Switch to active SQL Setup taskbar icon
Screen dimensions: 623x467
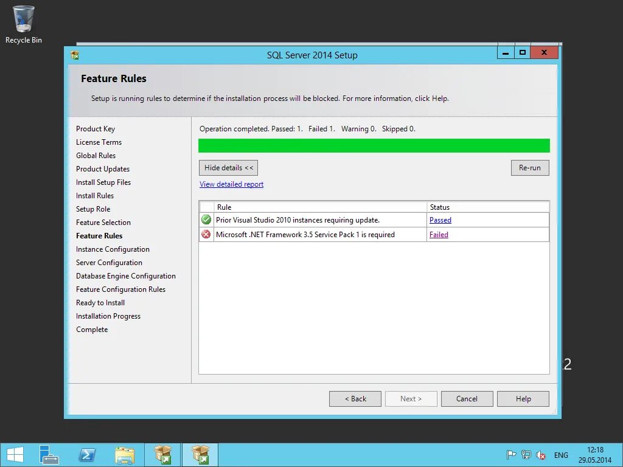200,455
